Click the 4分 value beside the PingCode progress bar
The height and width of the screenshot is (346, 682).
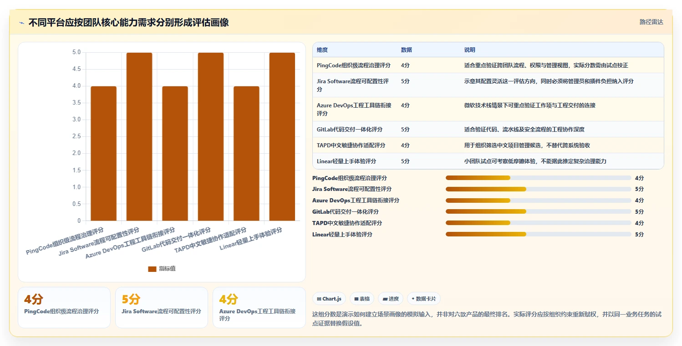tap(639, 178)
